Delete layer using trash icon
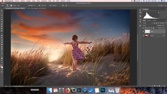The width and height of the screenshot is (167, 94). click(x=164, y=86)
